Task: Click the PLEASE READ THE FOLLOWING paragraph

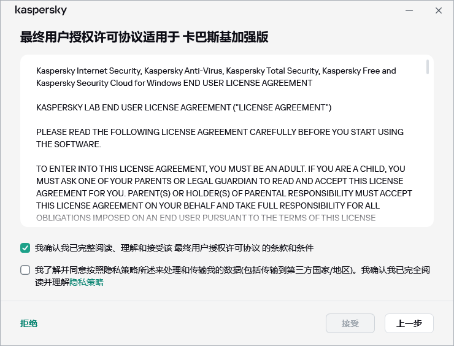Action: tap(219, 138)
